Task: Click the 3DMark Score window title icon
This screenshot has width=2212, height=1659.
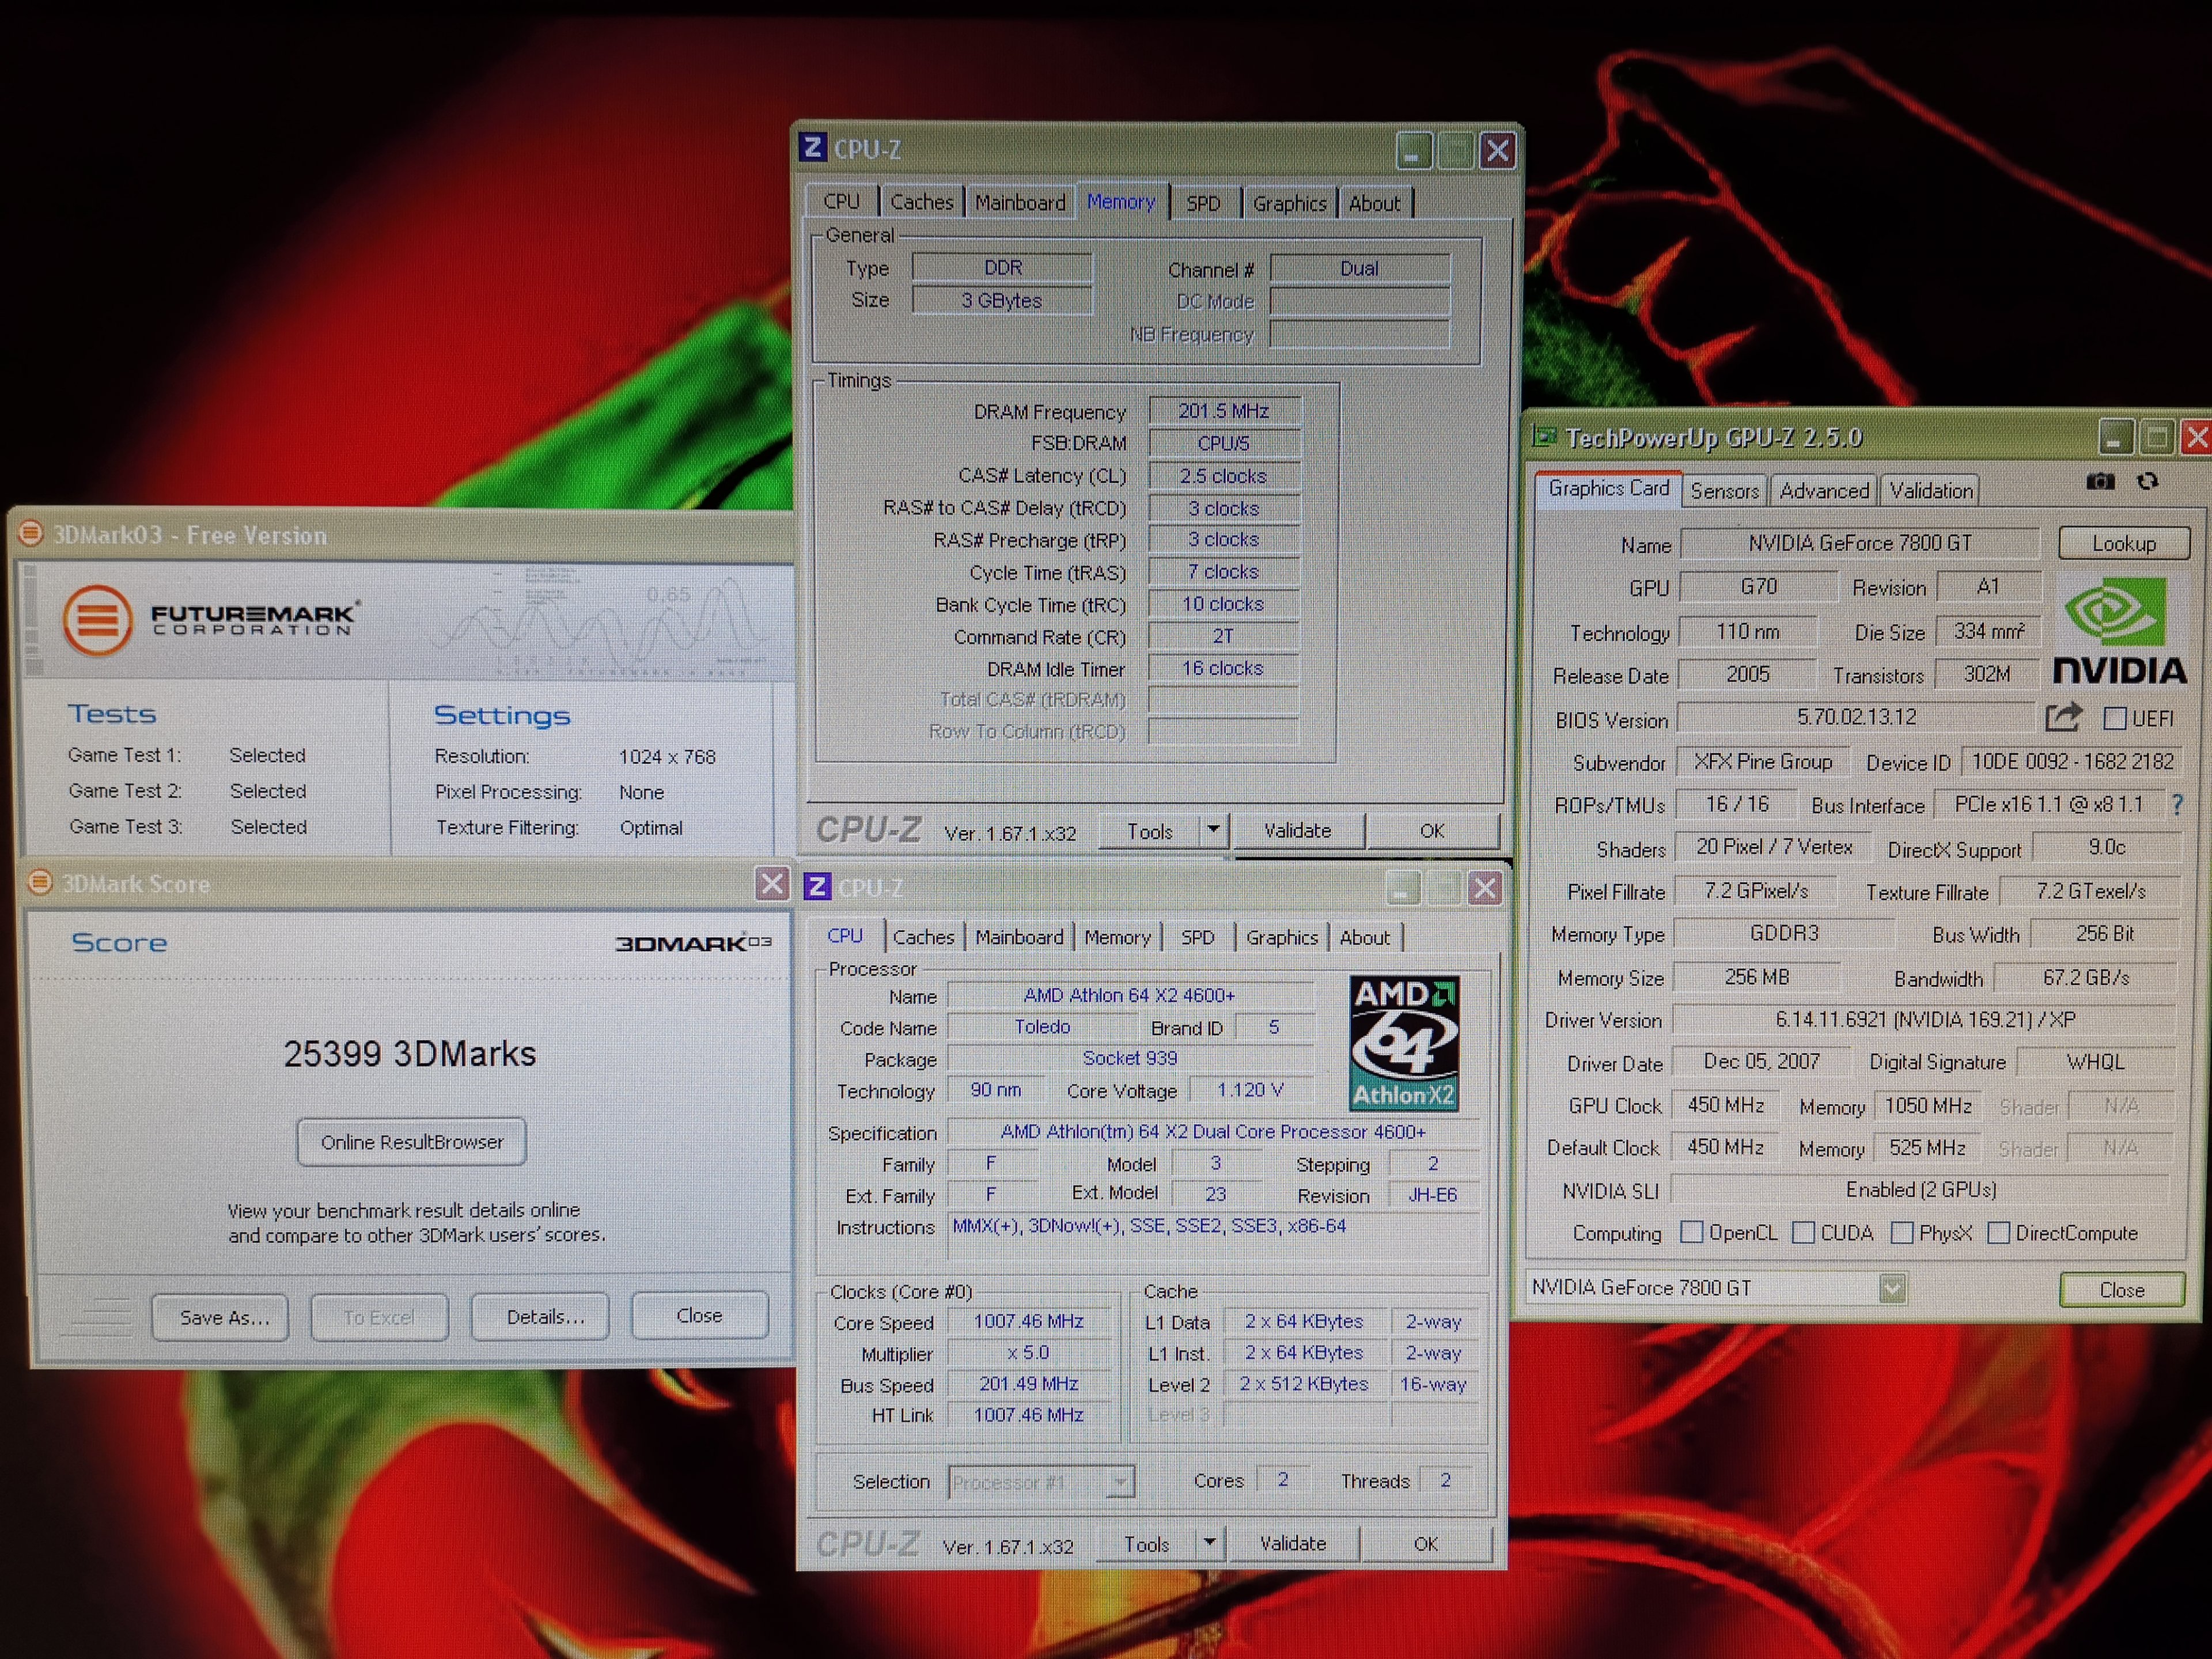Action: click(x=40, y=882)
